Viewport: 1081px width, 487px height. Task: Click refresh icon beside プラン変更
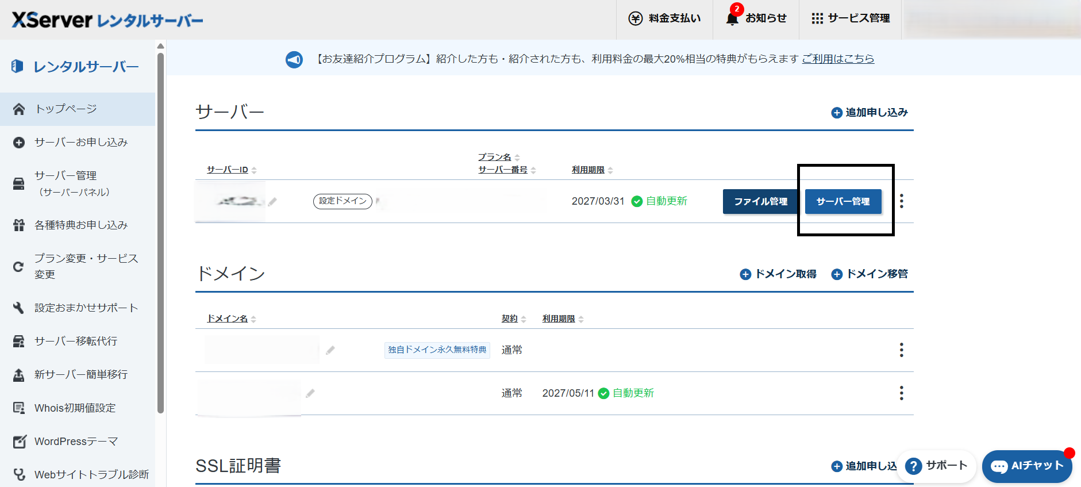point(19,267)
